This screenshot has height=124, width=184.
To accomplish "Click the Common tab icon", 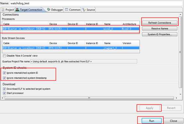I will pyautogui.click(x=66, y=10).
